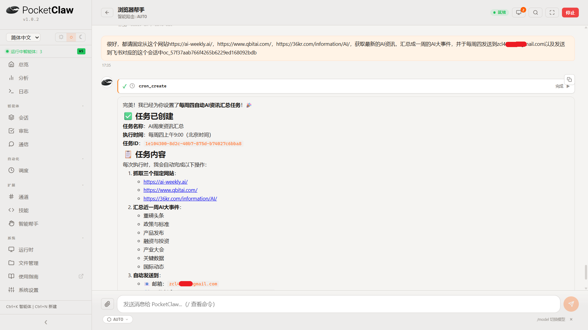Collapse the 智能体 sidebar section
Viewport: 588px width, 330px height.
coord(83,106)
